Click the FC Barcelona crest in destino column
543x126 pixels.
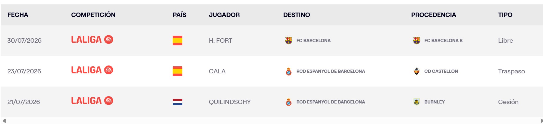(289, 40)
